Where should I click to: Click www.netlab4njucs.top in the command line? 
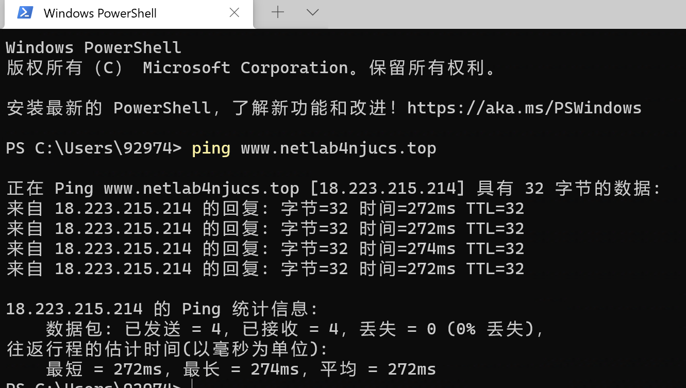[339, 148]
